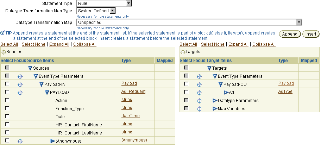
Task: Click the HR_Contact_FirstName source item text
Action: click(78, 125)
